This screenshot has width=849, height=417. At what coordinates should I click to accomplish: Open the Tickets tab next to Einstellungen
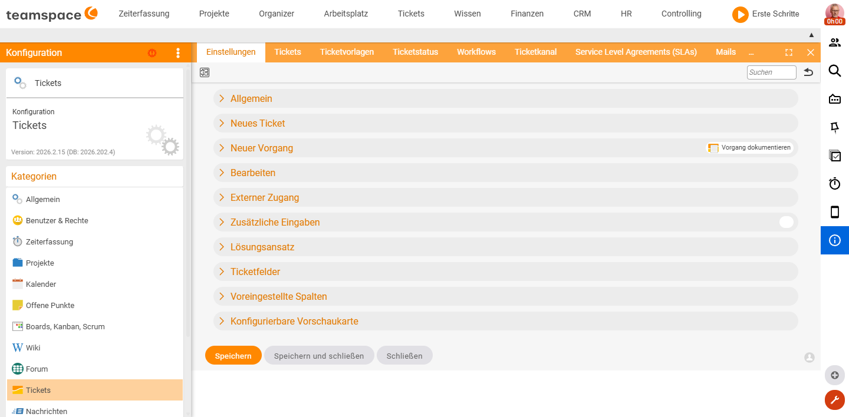pos(288,52)
